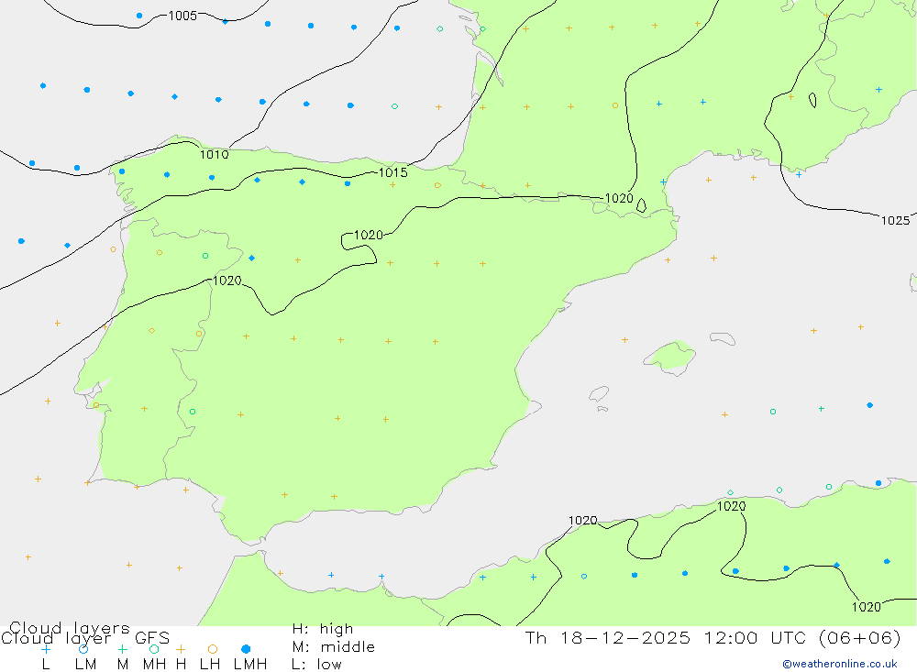917x672 pixels.
Task: Click the 1015 isobar label
Action: coord(393,172)
